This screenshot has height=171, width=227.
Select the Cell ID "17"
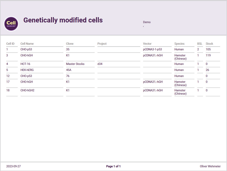tap(8, 82)
